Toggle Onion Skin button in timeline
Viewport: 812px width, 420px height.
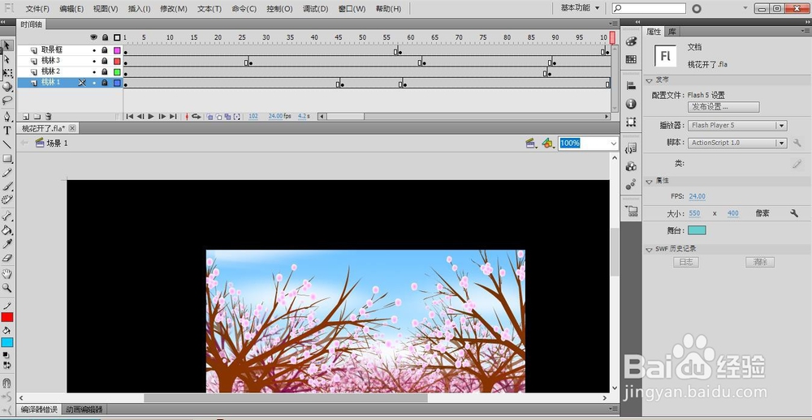click(209, 117)
